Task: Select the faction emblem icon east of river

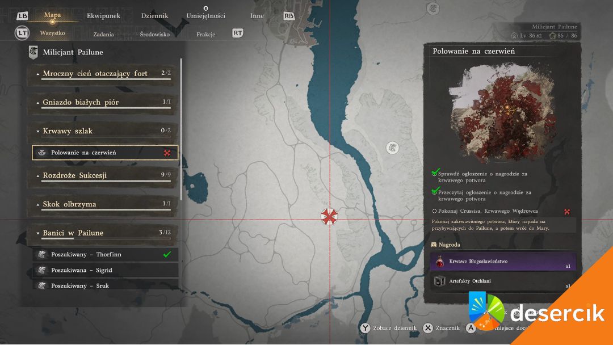Action: pos(392,148)
